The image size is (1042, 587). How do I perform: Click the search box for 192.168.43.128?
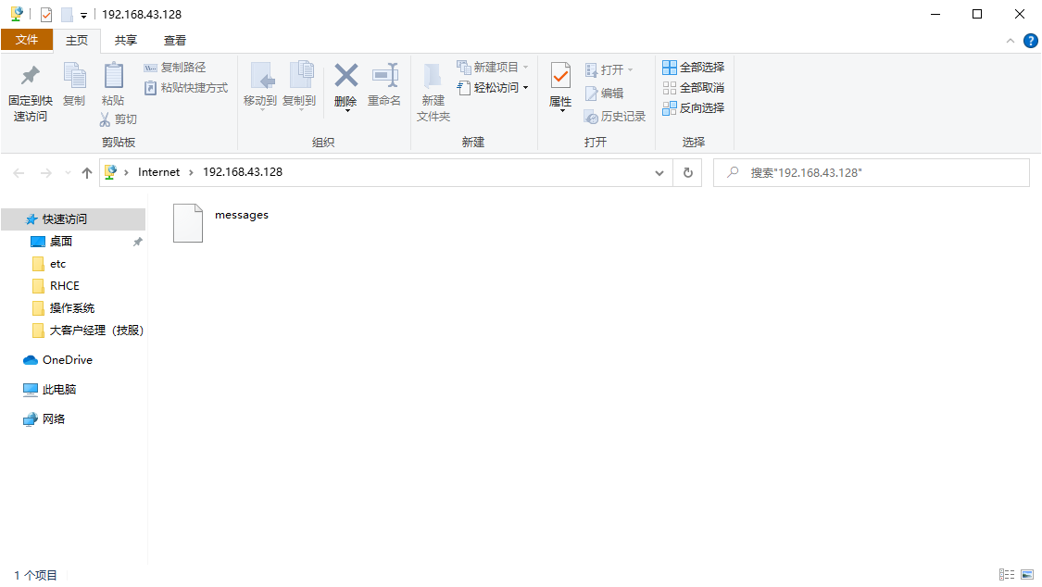pos(871,172)
